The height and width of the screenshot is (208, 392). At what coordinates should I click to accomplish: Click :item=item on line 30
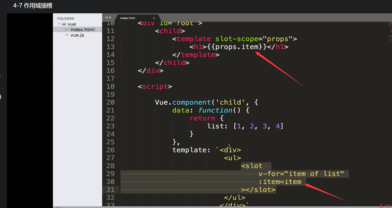[280, 182]
